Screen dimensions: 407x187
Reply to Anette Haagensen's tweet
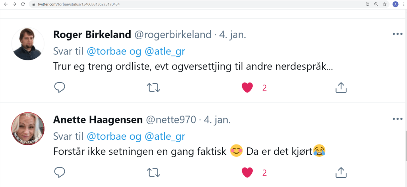60,172
